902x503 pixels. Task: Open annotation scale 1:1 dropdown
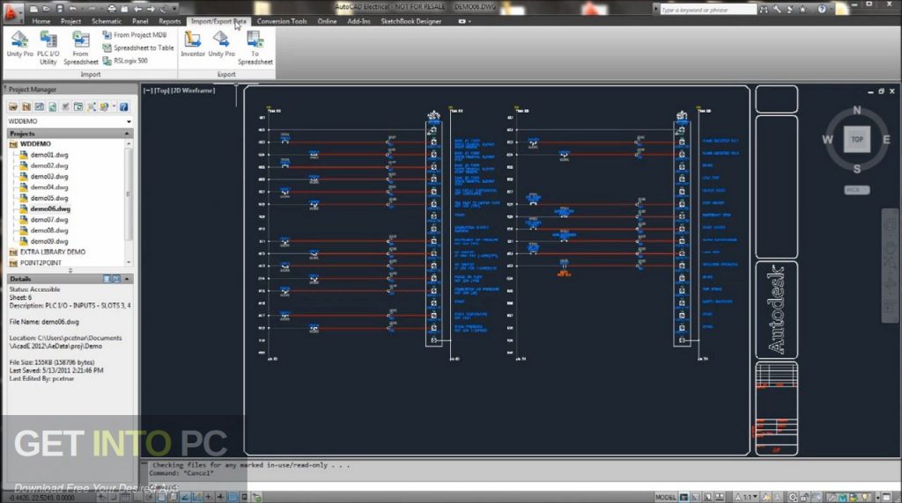[x=747, y=497]
